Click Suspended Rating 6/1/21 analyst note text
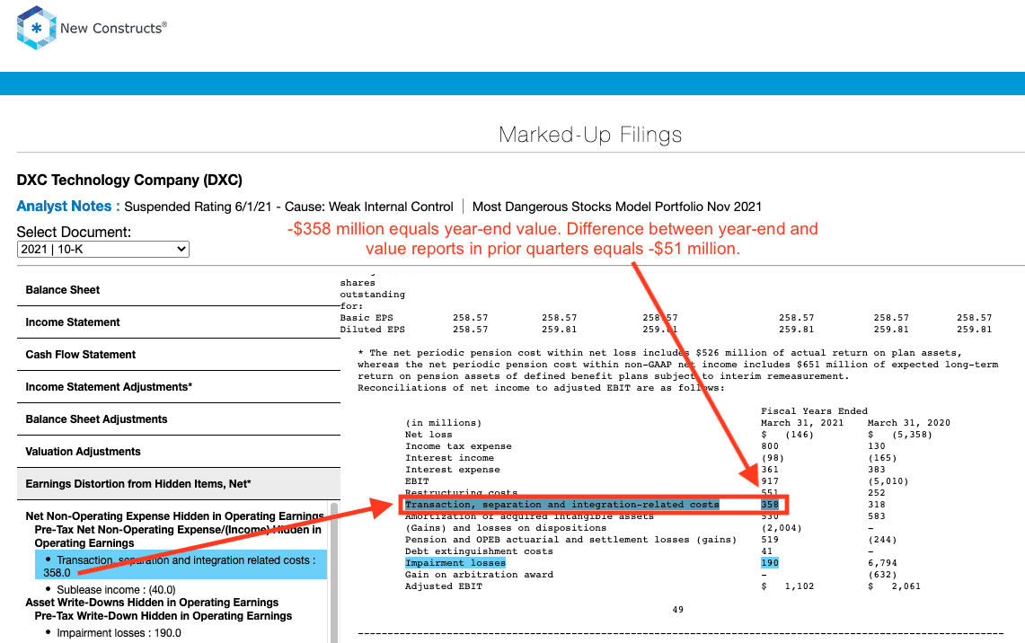1025x643 pixels. click(289, 207)
